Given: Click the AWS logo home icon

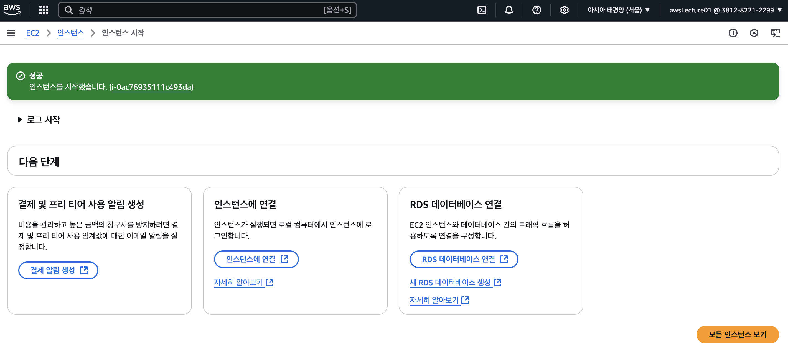Looking at the screenshot, I should point(12,10).
